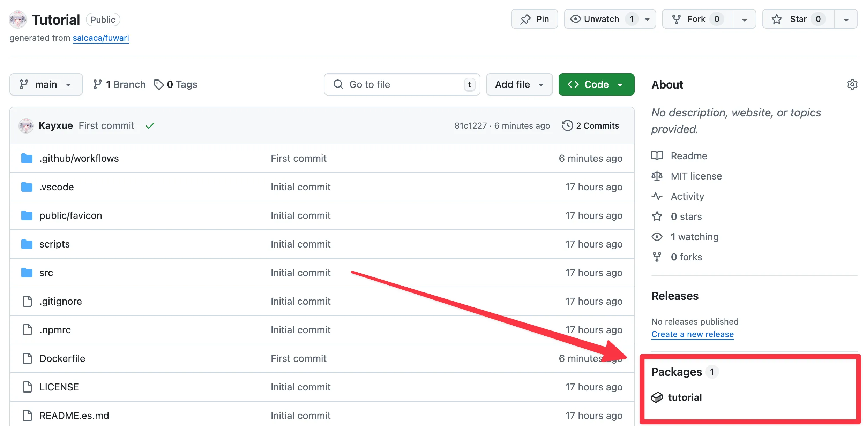Click the folder icon next to scripts
This screenshot has width=866, height=426.
[x=27, y=244]
